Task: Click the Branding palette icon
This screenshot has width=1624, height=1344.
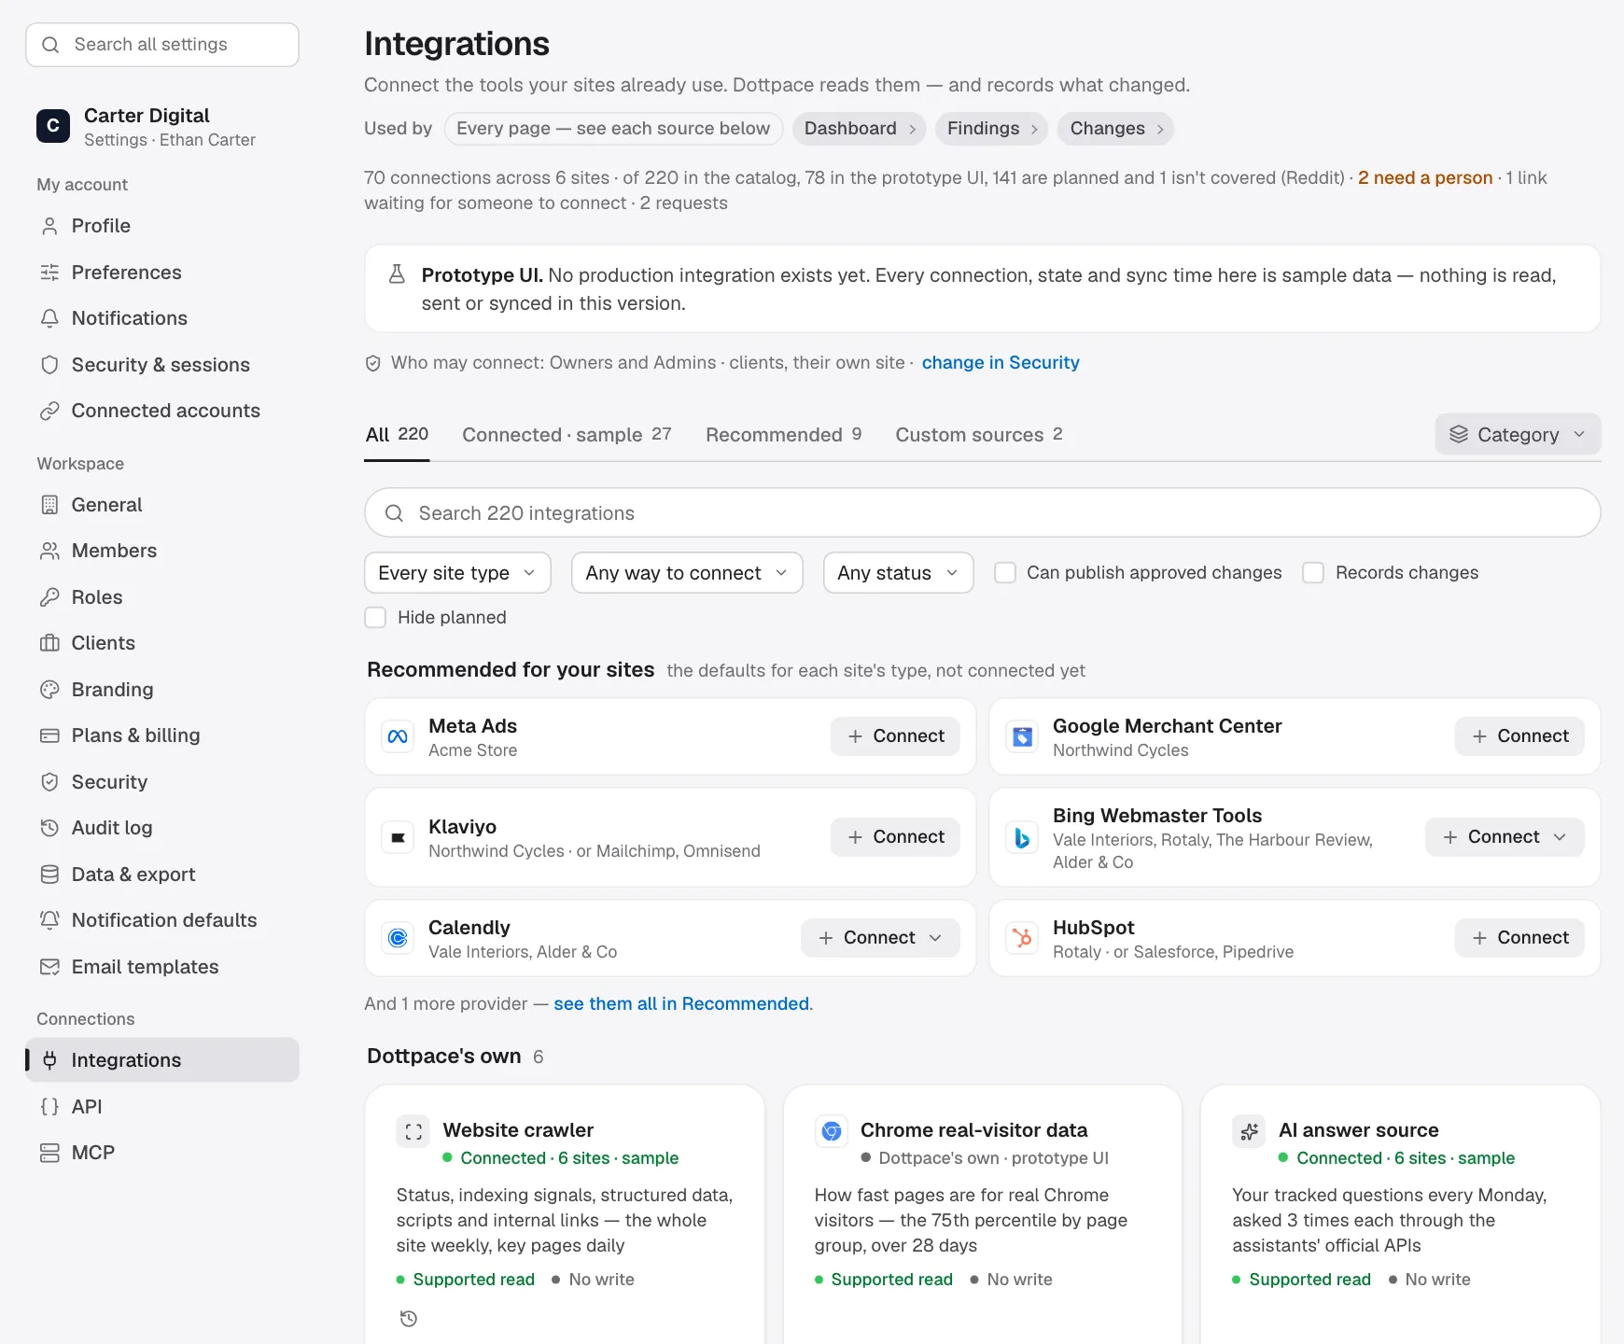Action: point(49,690)
